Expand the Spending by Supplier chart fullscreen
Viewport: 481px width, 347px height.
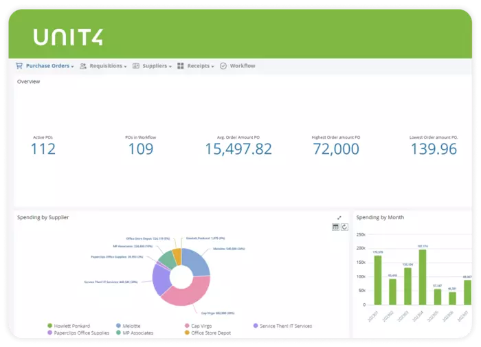tap(339, 218)
